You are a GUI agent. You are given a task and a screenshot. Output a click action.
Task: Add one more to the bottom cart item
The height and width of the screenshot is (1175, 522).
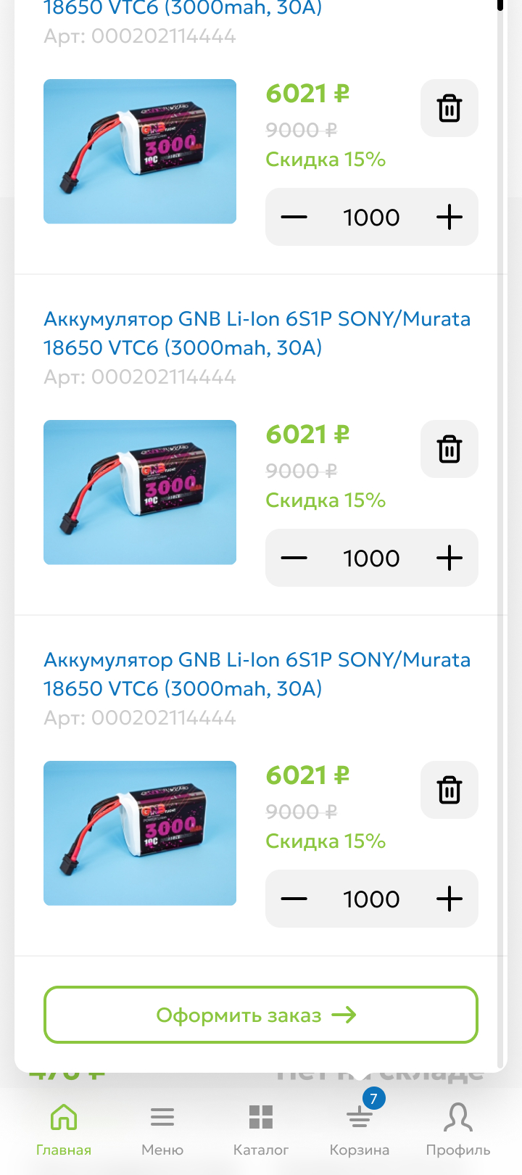(449, 899)
